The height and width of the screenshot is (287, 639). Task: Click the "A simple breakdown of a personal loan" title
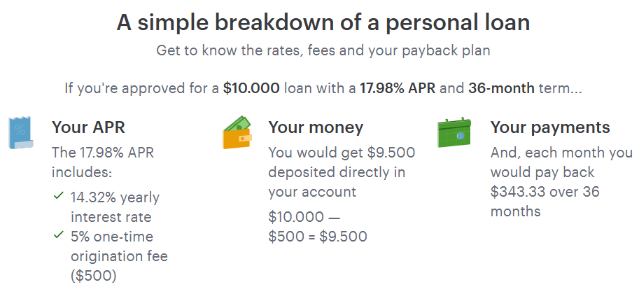tap(323, 22)
